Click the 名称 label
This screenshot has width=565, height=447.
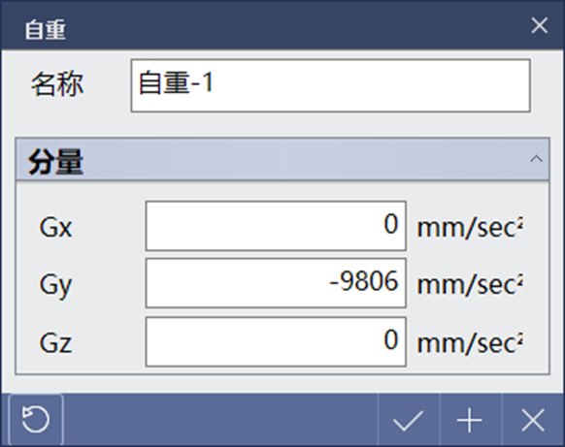pos(57,85)
